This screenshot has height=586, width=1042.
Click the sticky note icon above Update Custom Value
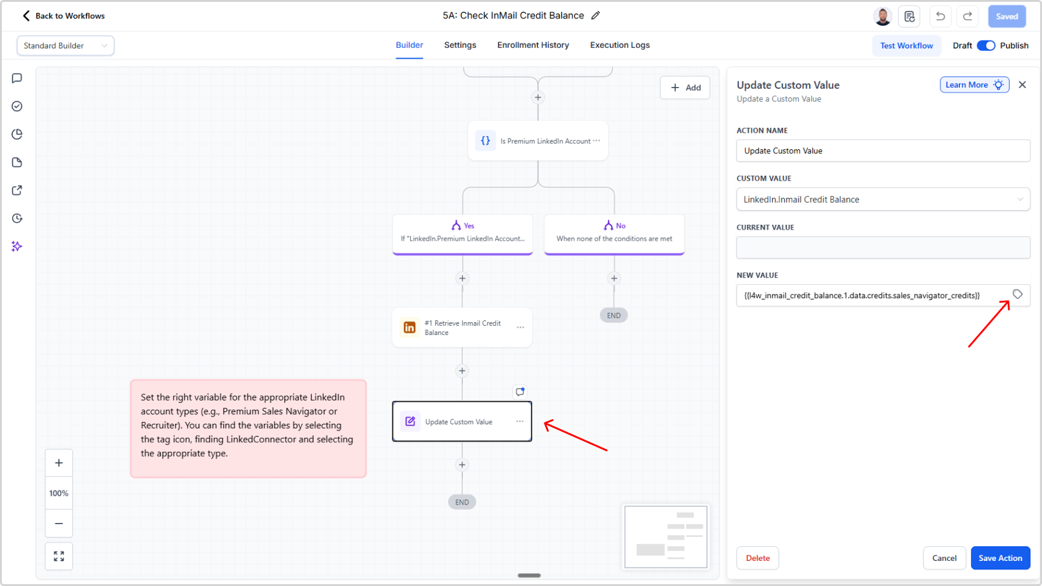coord(520,392)
